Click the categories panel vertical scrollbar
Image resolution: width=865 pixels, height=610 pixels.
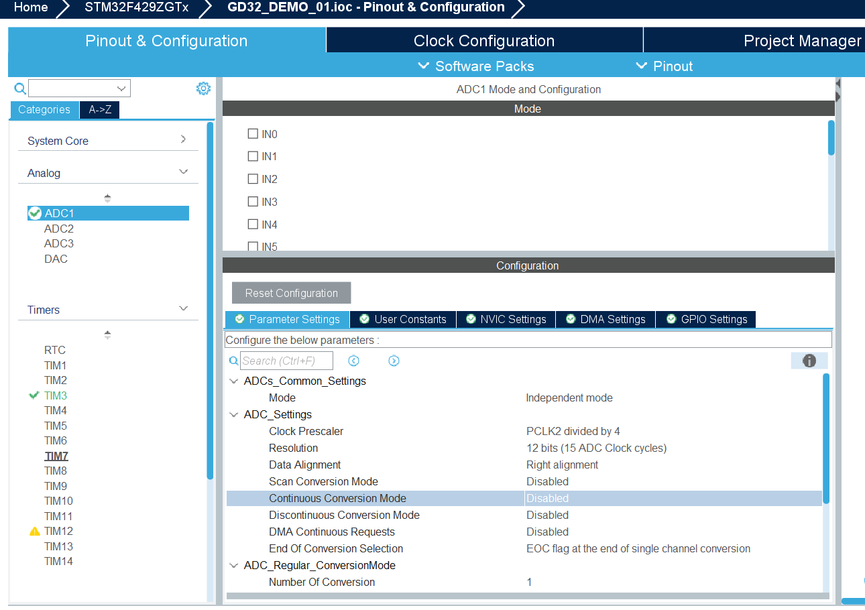pos(210,300)
